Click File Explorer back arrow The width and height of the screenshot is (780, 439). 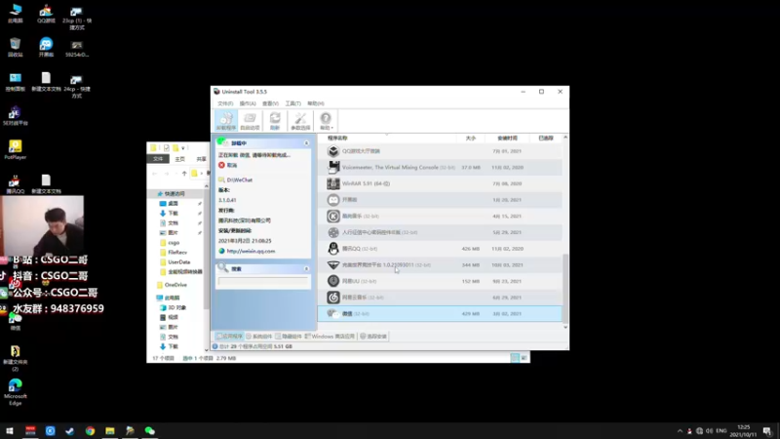[155, 174]
